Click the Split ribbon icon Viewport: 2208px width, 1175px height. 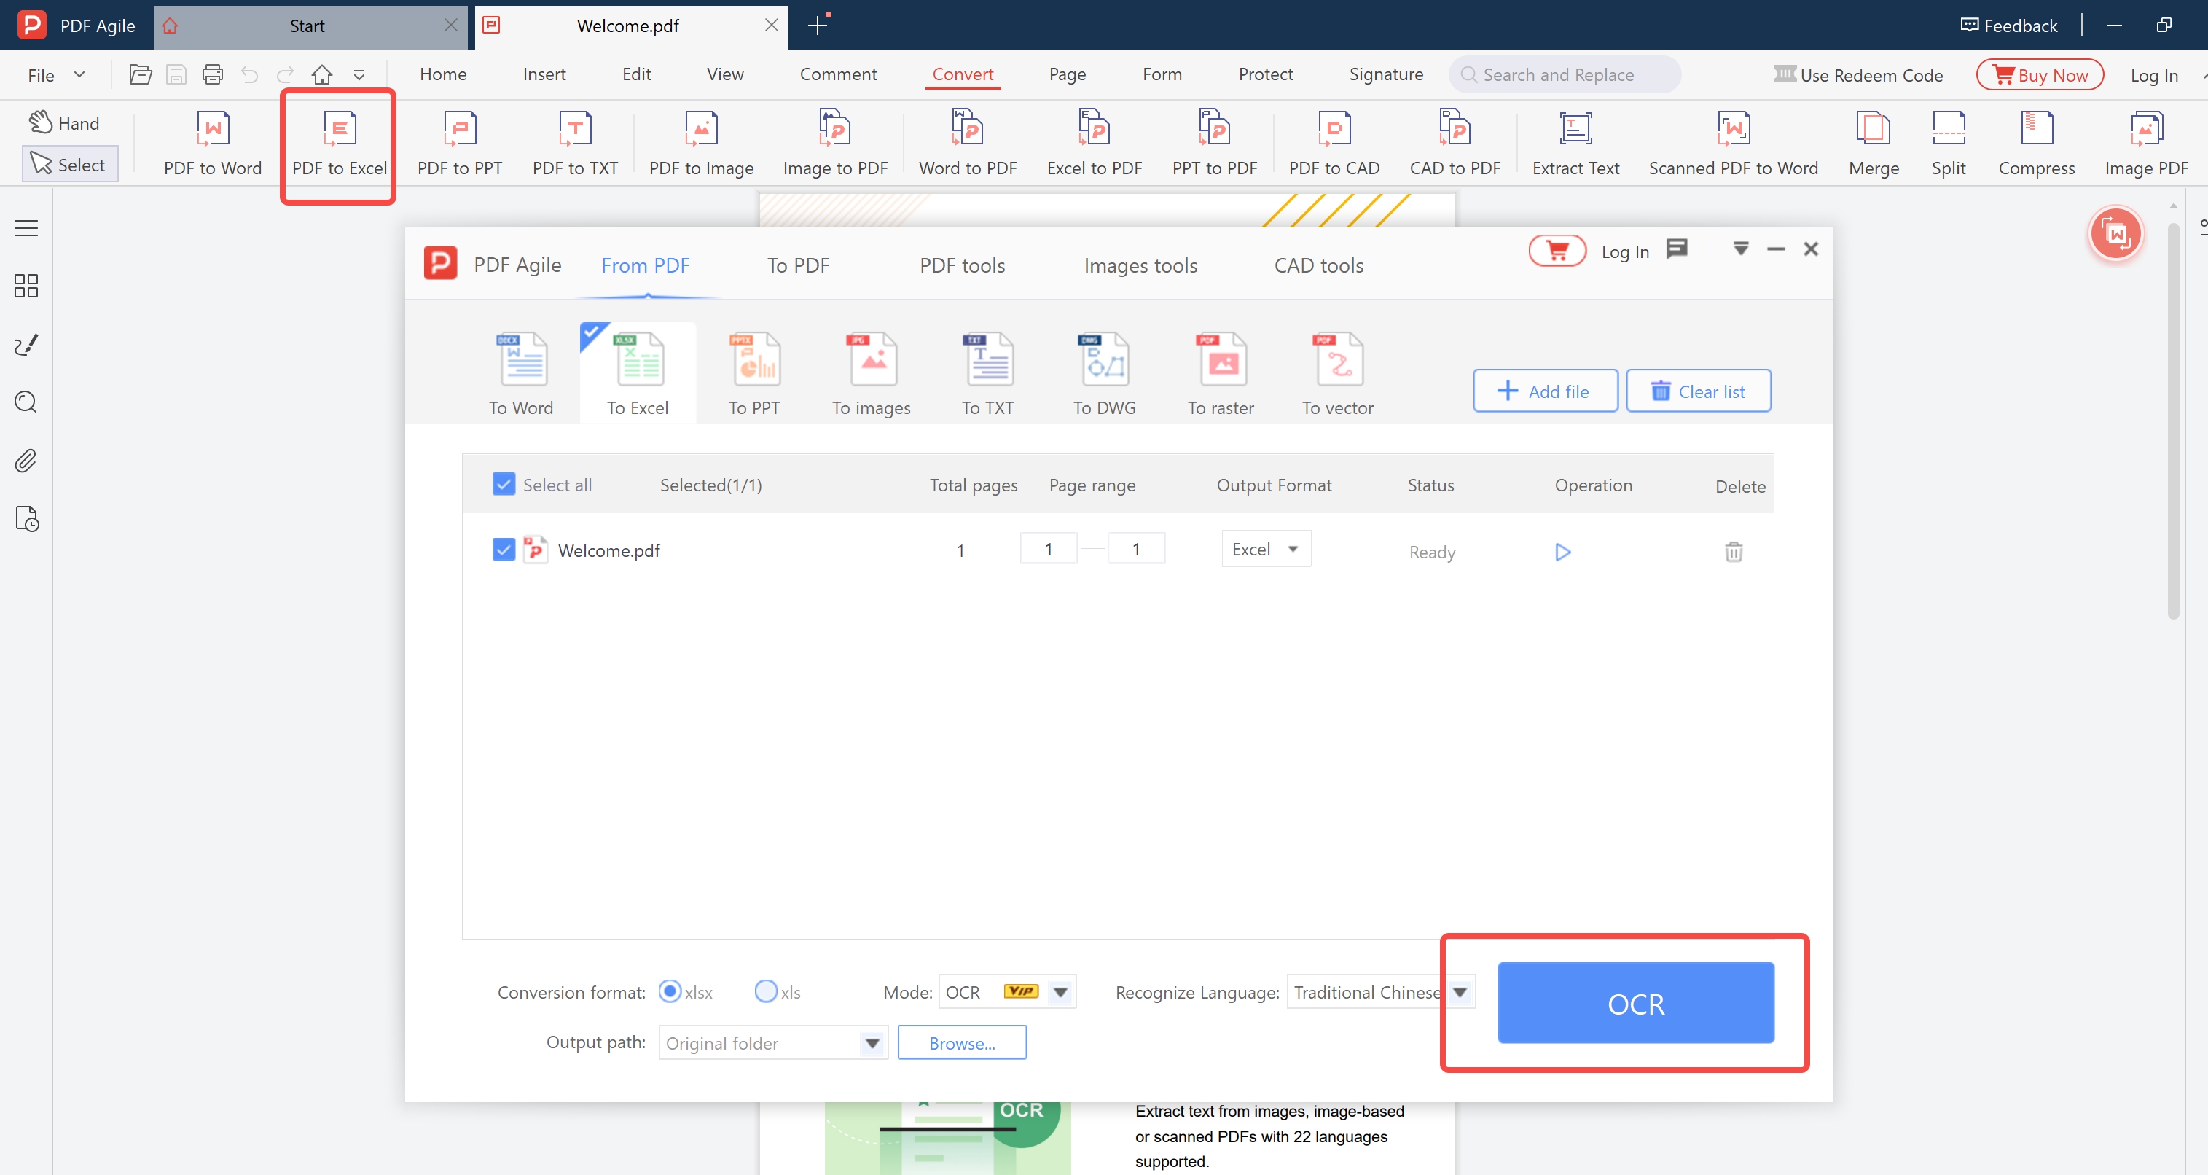pos(1949,128)
